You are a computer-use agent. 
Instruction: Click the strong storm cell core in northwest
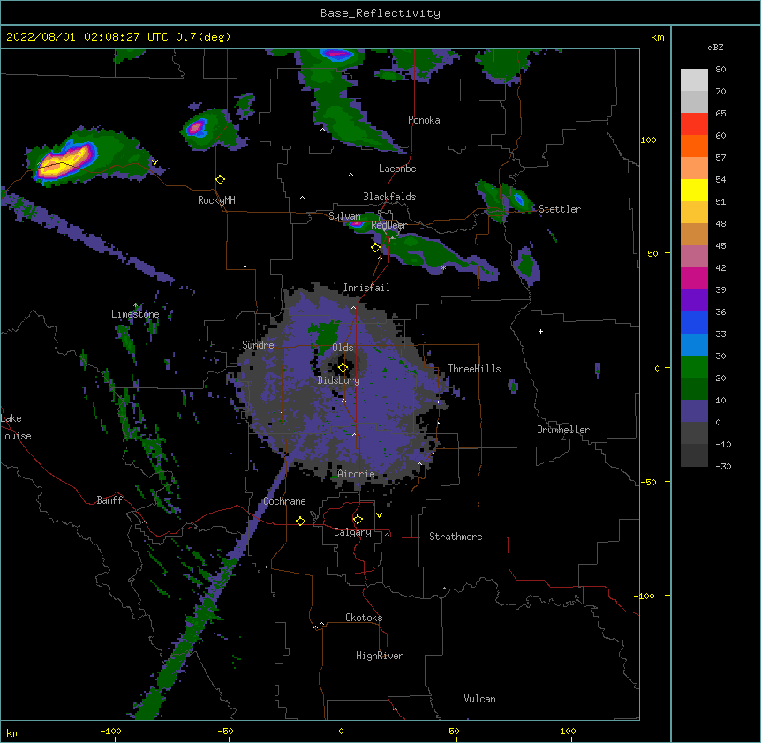pyautogui.click(x=65, y=161)
